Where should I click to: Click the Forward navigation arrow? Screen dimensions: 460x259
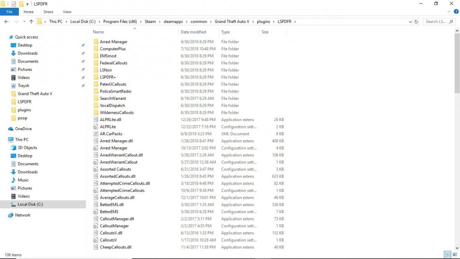tap(17, 22)
